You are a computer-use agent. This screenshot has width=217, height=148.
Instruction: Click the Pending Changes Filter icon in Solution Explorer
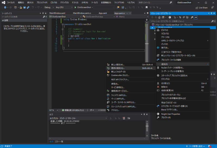coord(175,17)
